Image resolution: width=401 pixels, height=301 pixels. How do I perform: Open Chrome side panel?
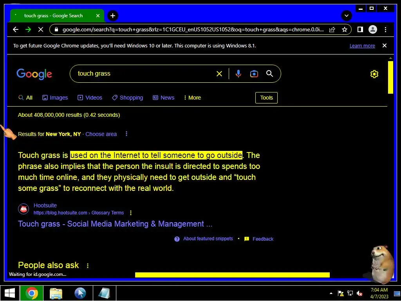(360, 29)
